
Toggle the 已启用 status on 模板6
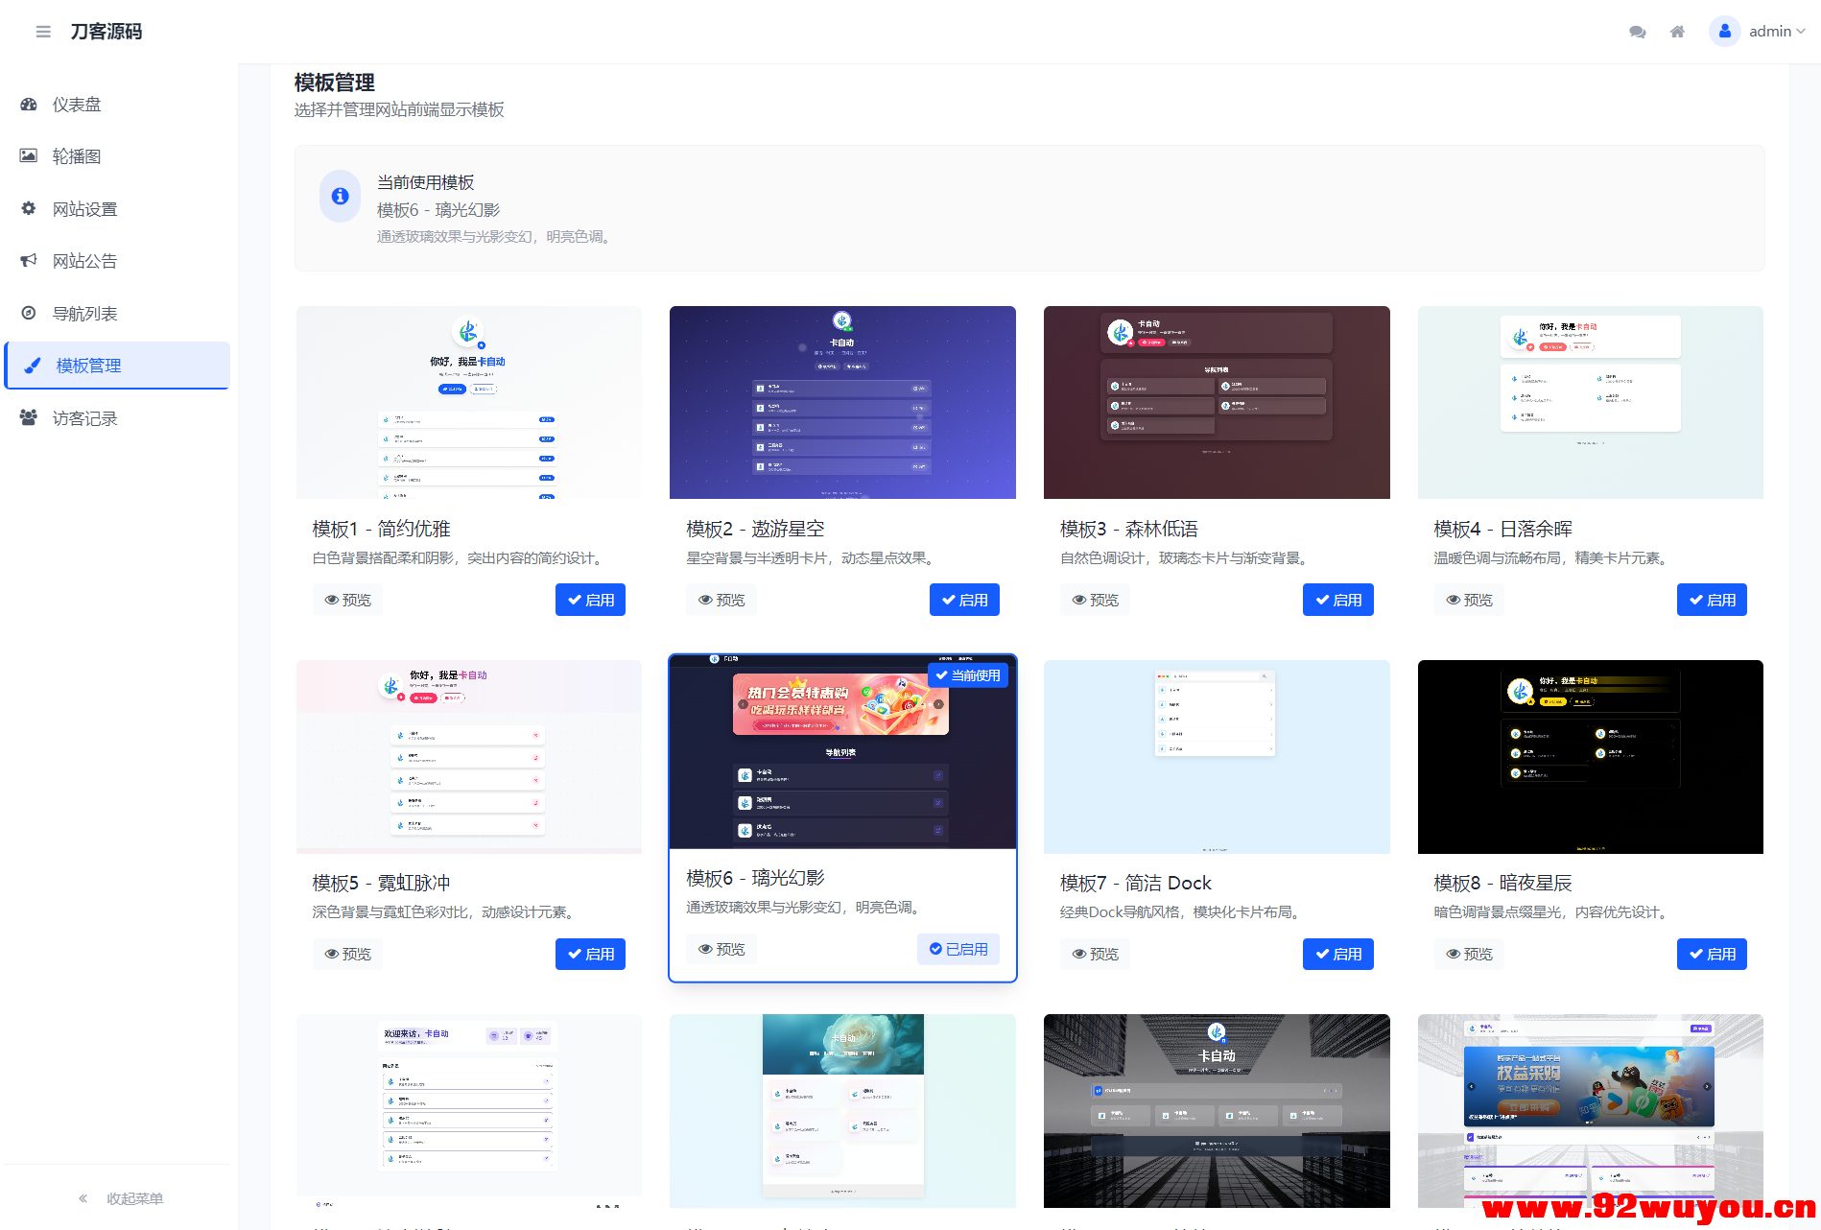(x=958, y=949)
